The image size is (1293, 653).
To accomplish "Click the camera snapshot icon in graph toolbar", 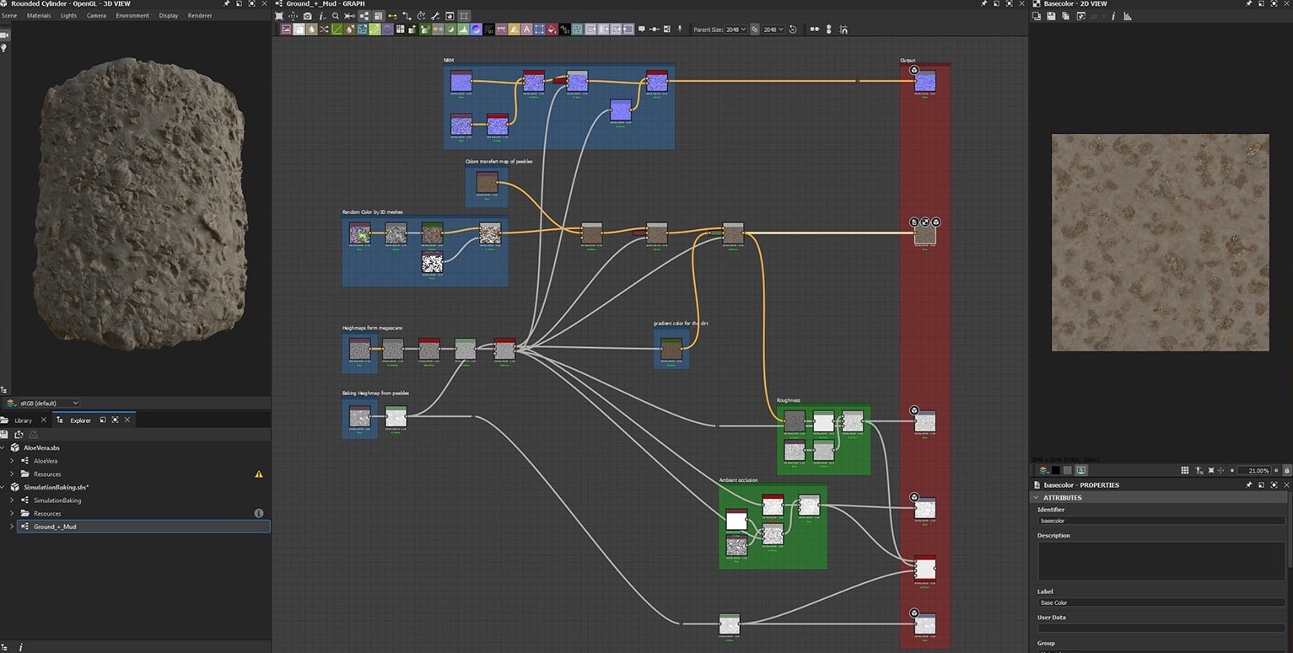I will click(x=307, y=16).
